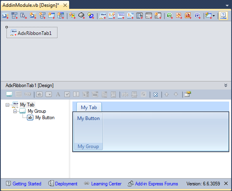Delete selected ribbon item with X icon
Viewport: 232px width, 191px height.
pyautogui.click(x=155, y=94)
